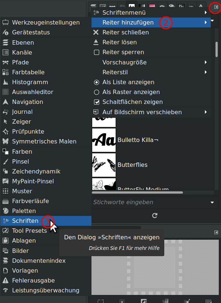Choose Pinsel in the submenu

46,161
